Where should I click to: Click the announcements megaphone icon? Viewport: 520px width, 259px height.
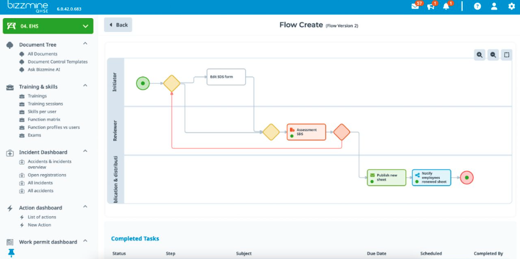431,7
